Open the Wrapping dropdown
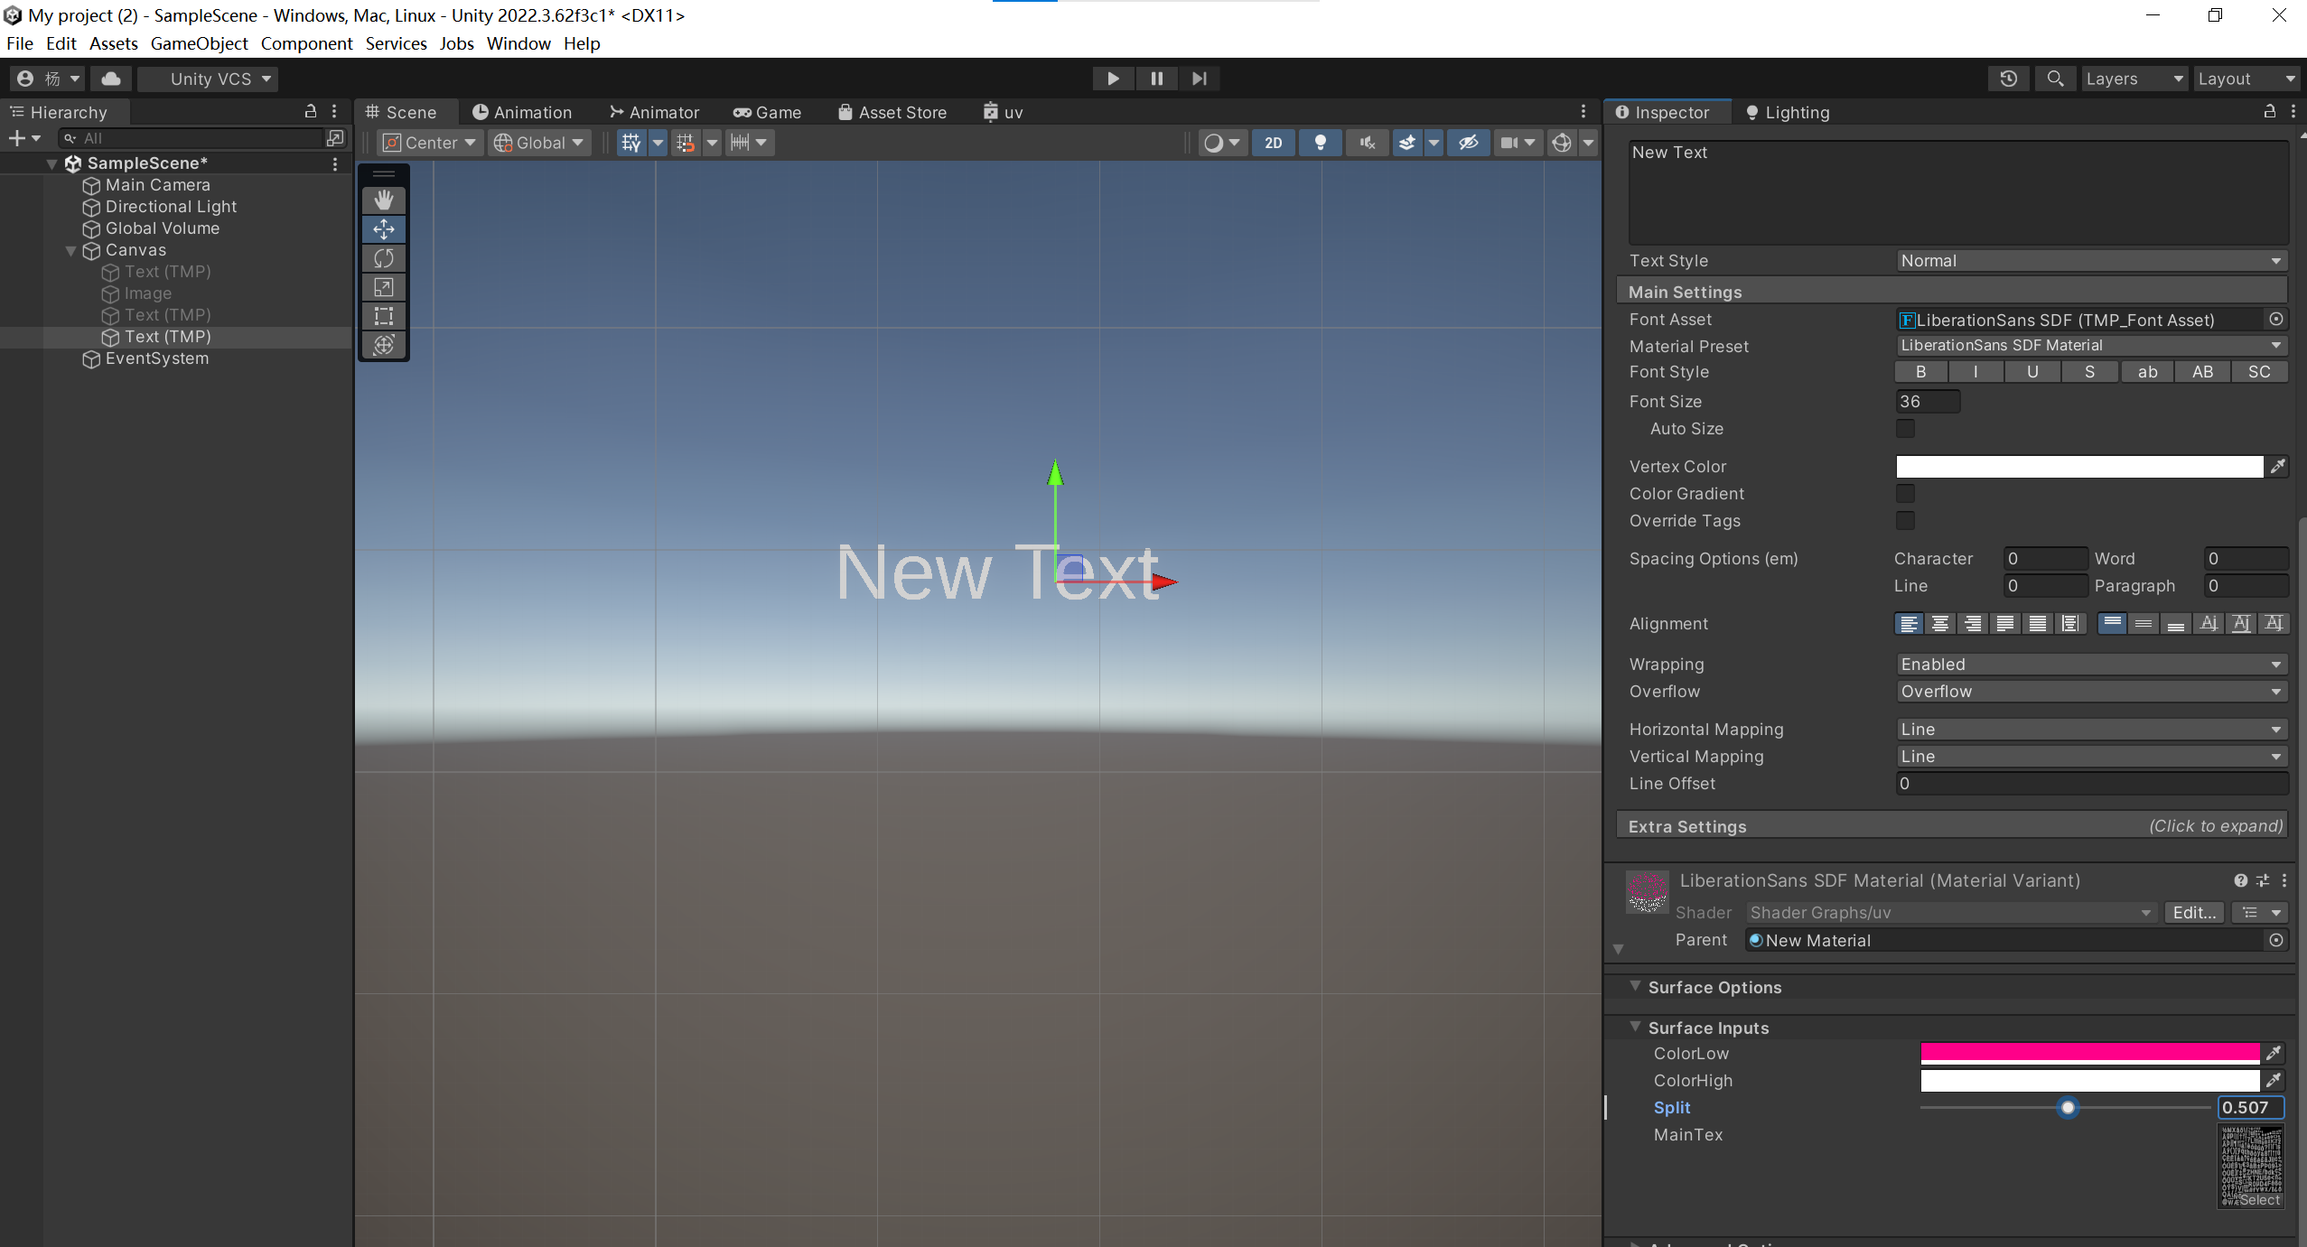The width and height of the screenshot is (2307, 1247). (x=2090, y=665)
